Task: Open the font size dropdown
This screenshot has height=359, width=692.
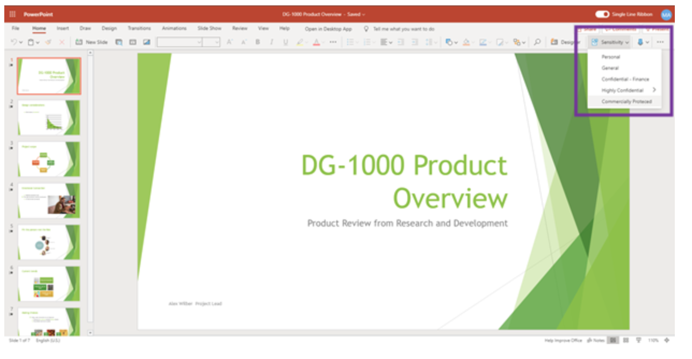Action: (215, 41)
